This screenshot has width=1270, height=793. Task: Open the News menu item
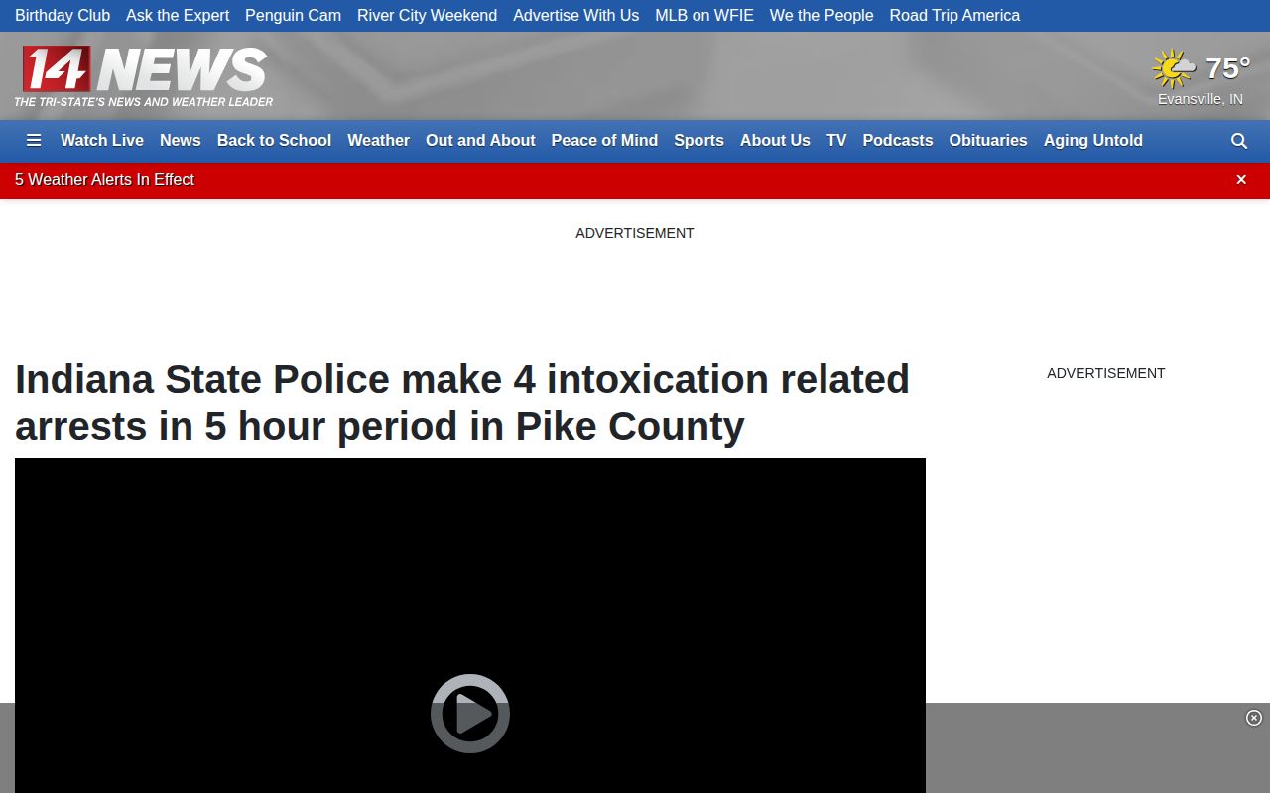(181, 141)
